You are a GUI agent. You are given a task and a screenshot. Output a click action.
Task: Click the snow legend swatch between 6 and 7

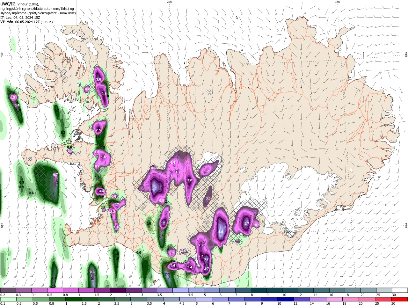pyautogui.click(x=228, y=290)
